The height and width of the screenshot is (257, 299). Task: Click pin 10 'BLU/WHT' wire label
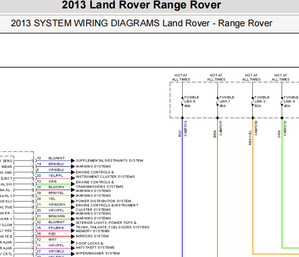[57, 158]
